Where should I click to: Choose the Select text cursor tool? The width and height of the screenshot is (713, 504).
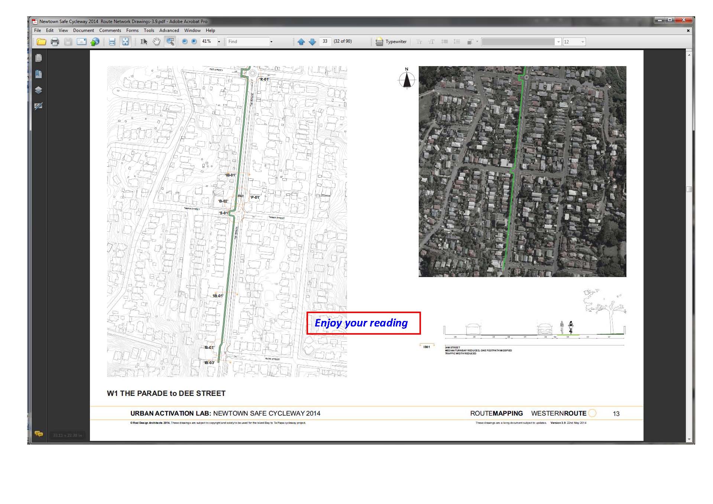tap(144, 42)
